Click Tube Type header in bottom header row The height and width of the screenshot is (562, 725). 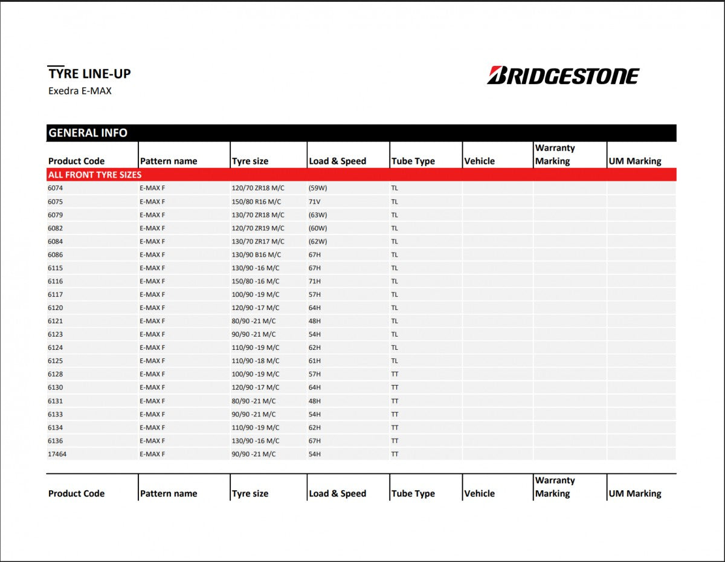413,494
